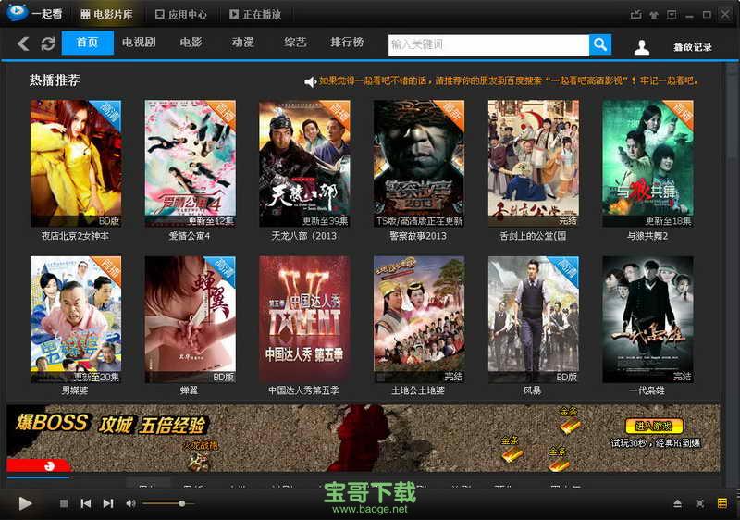This screenshot has width=740, height=520.
Task: Skip to next track
Action: [108, 503]
